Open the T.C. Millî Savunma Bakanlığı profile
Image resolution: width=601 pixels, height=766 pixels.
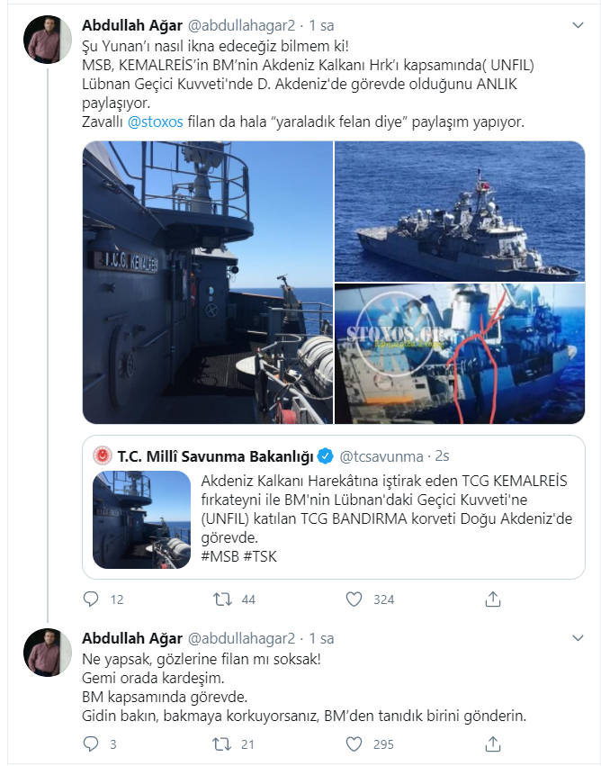(x=215, y=456)
